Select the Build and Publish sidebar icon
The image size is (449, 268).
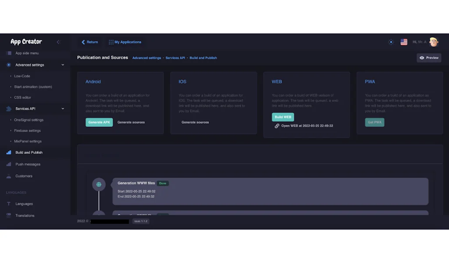click(x=7, y=152)
